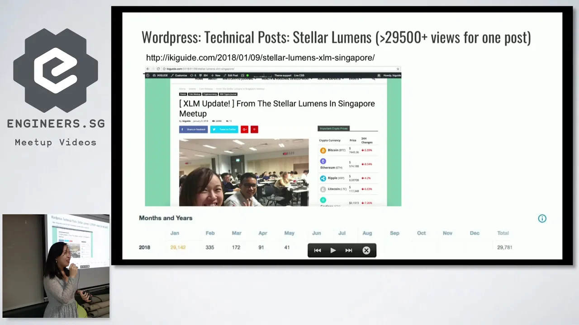Click the March value 172

pyautogui.click(x=236, y=247)
